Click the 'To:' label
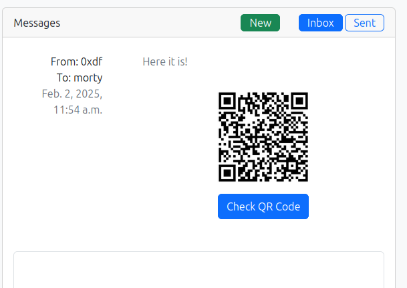 [64, 78]
